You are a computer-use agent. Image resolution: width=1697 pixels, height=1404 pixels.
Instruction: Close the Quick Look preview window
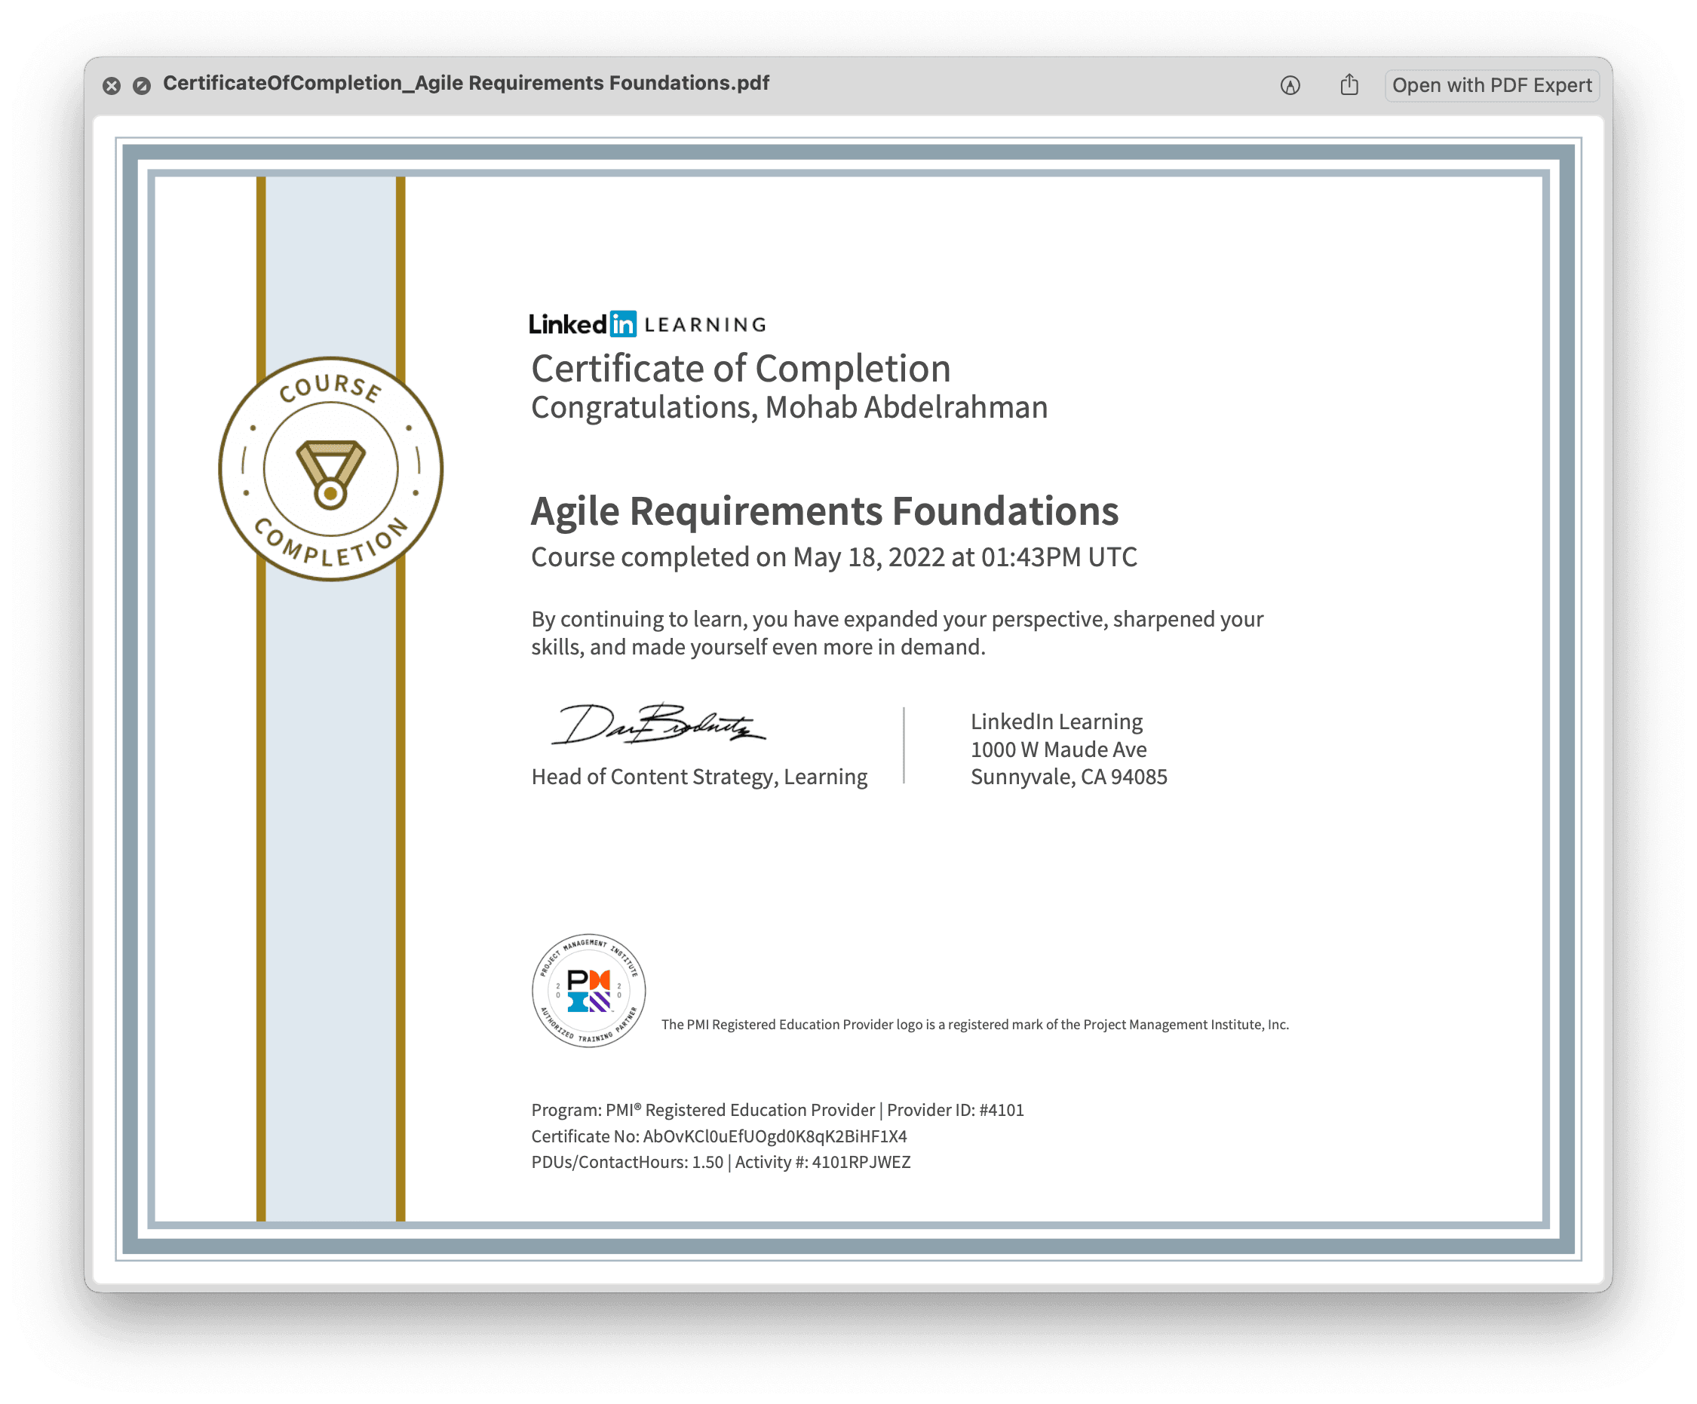(x=112, y=86)
